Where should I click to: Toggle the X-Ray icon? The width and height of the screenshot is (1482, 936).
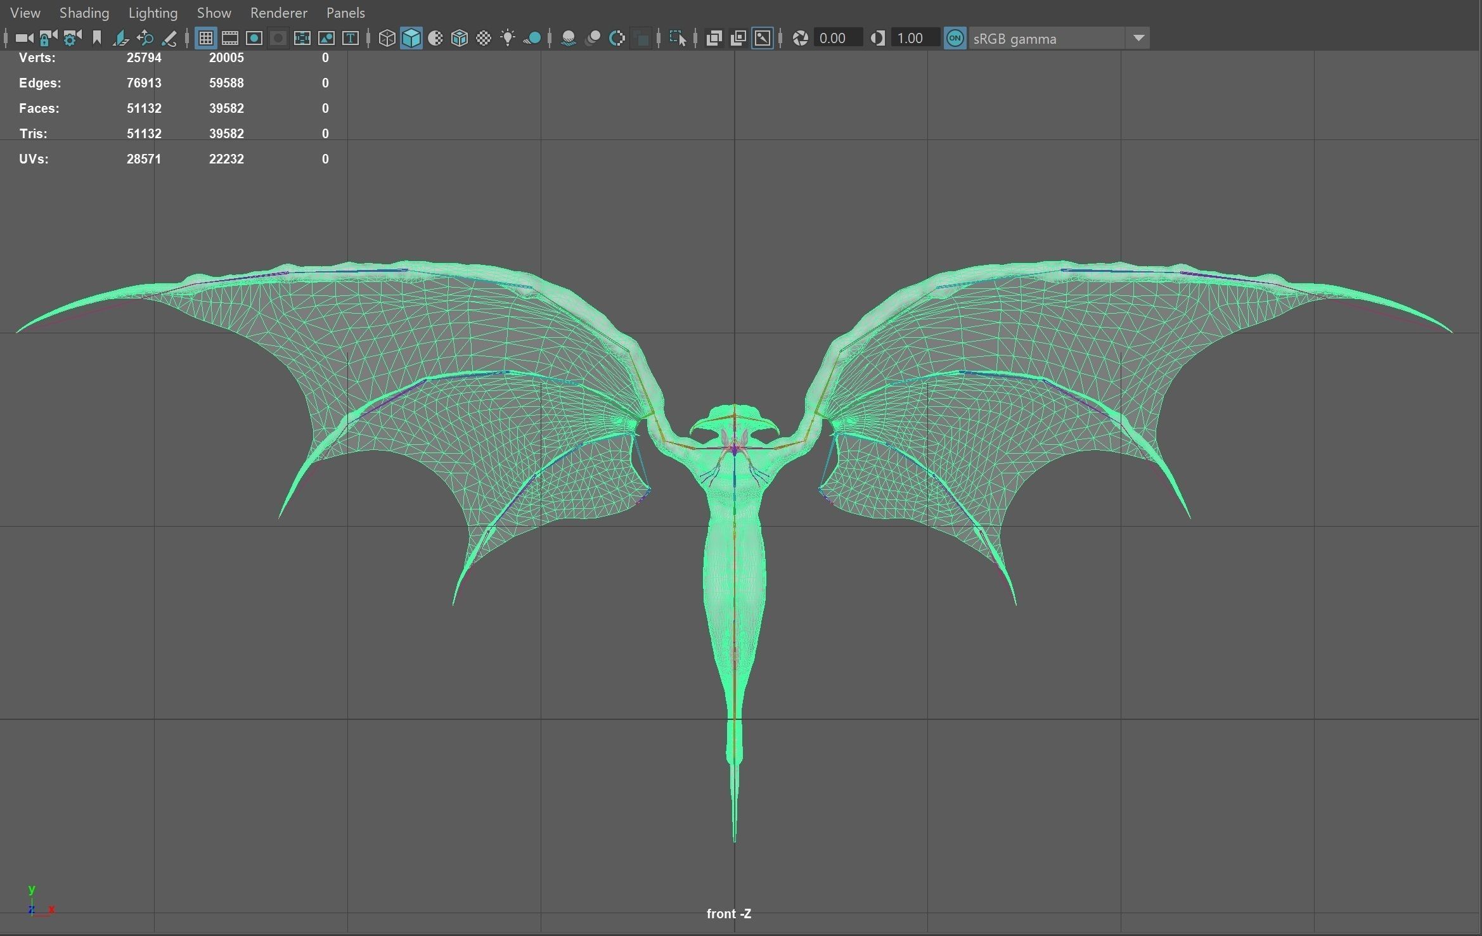(714, 39)
